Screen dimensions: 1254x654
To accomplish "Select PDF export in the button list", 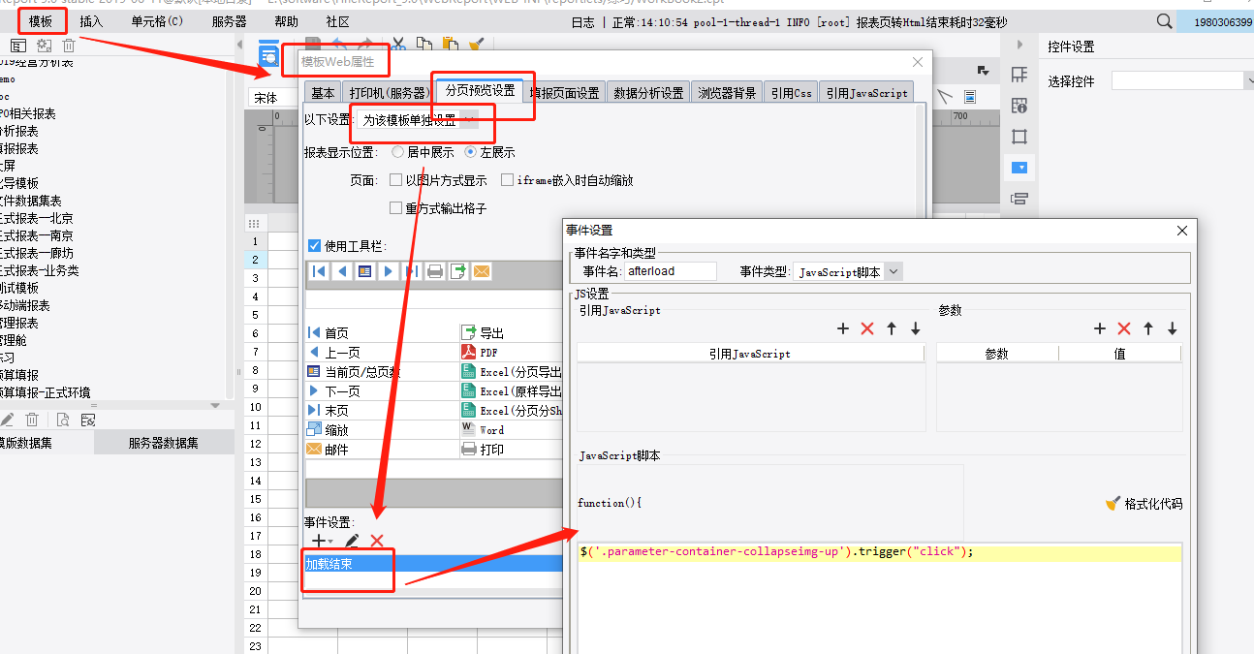I will pos(511,353).
